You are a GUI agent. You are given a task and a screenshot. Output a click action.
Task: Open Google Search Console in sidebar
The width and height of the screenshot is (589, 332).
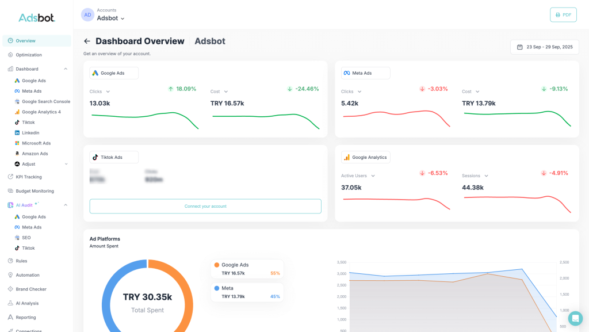pyautogui.click(x=45, y=102)
